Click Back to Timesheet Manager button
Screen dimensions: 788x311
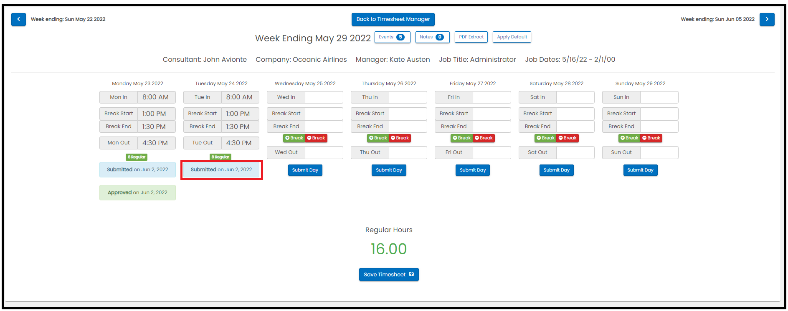click(x=393, y=19)
